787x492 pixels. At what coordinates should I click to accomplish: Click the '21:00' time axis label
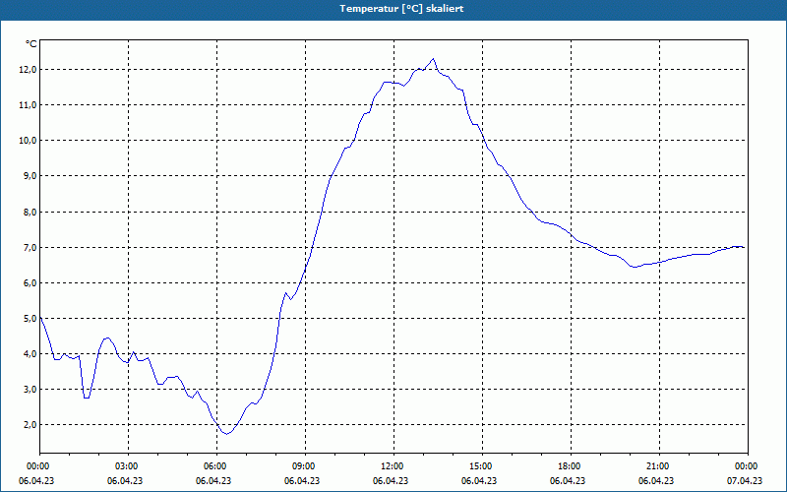click(658, 466)
